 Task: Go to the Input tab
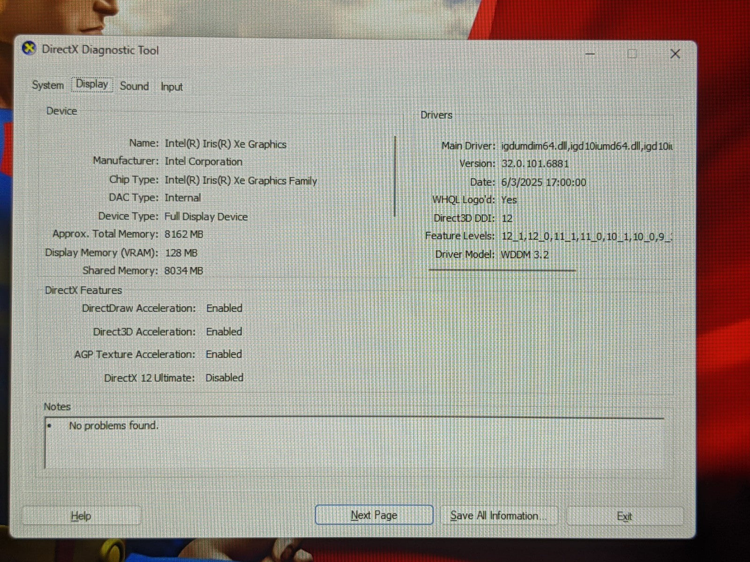(x=172, y=87)
